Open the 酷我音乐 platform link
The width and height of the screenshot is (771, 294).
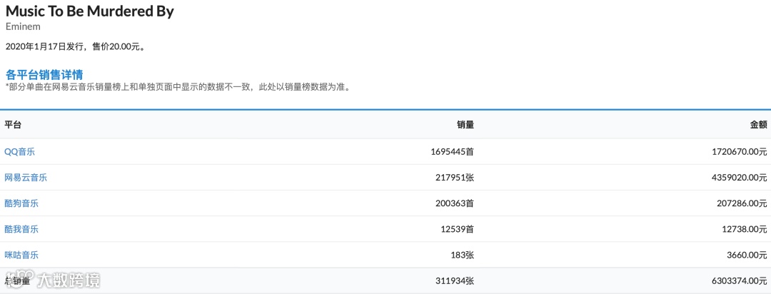(21, 229)
